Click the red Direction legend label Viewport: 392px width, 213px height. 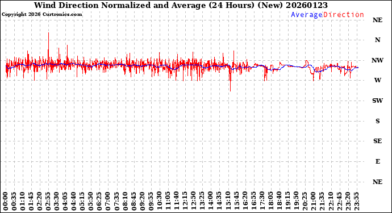pos(344,15)
